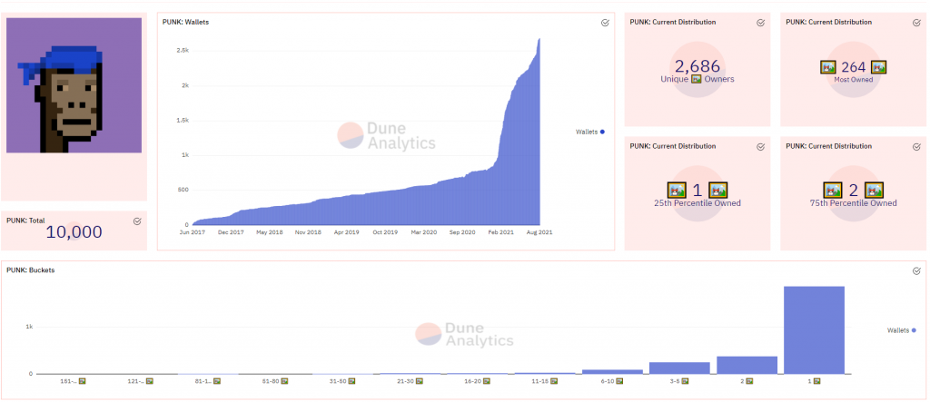The height and width of the screenshot is (402, 930).
Task: Click the 10,000 total count
Action: (x=74, y=231)
